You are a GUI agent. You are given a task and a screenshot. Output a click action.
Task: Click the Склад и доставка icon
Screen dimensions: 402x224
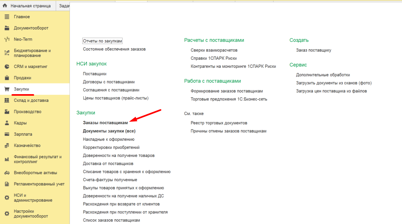(x=7, y=101)
